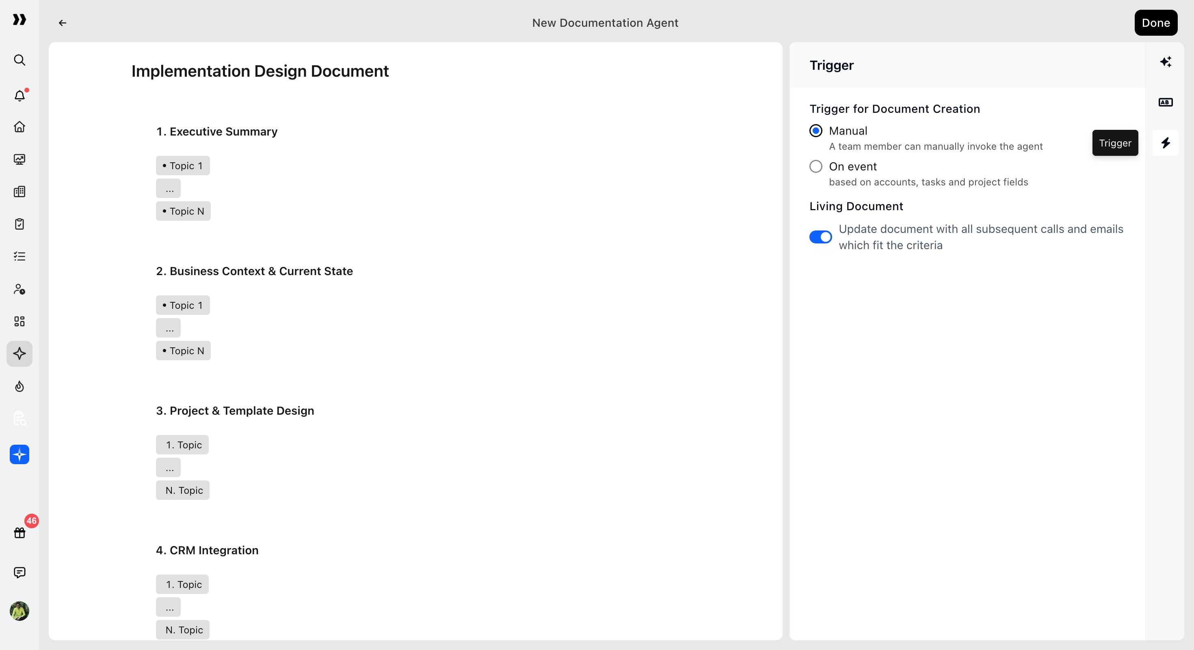1194x650 pixels.
Task: Click the New Documentation Agent title
Action: (x=605, y=23)
